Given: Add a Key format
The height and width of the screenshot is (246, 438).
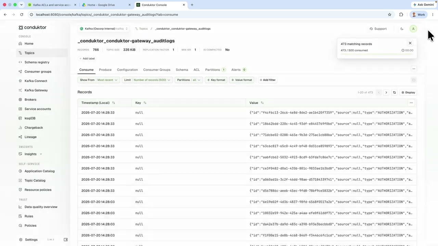Looking at the screenshot, I should 216,80.
